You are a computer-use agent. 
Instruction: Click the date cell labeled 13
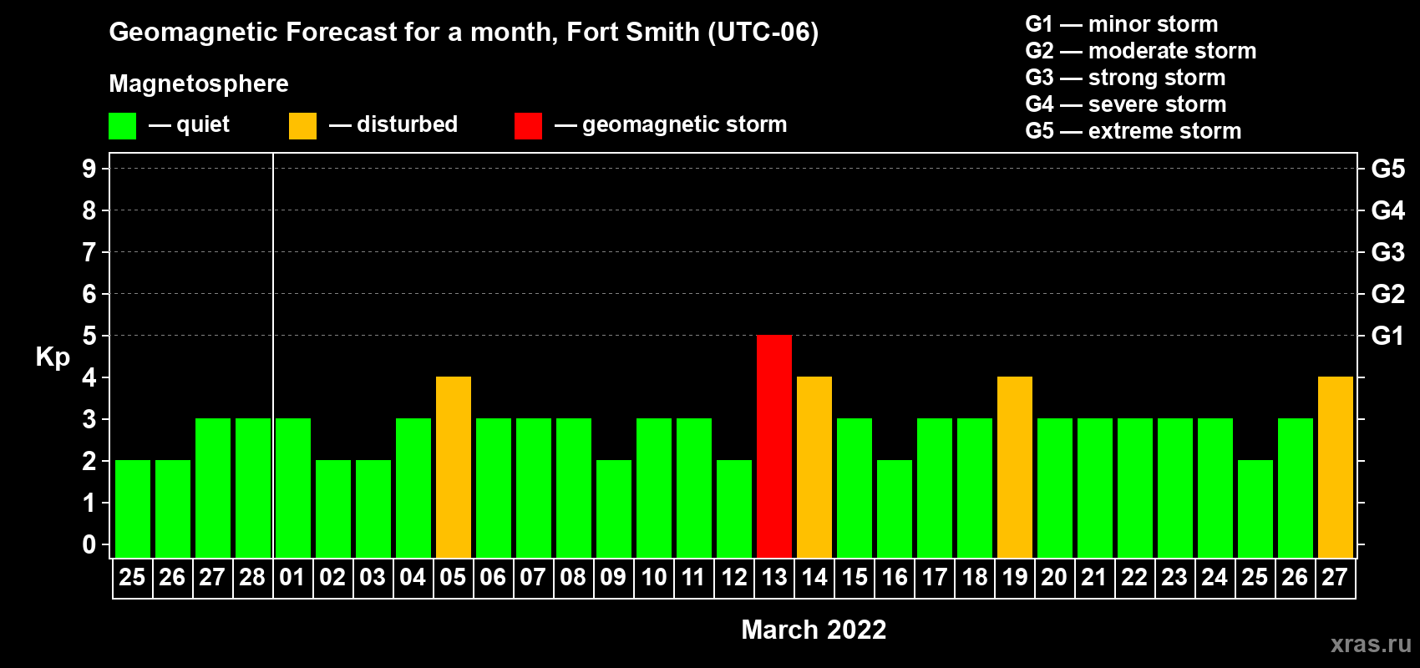click(774, 578)
